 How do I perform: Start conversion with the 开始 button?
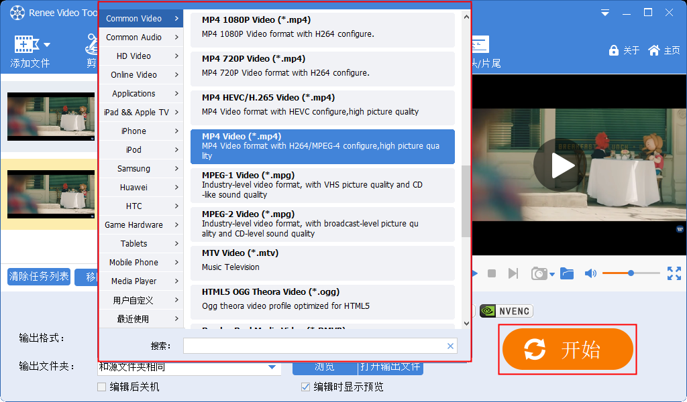point(568,349)
